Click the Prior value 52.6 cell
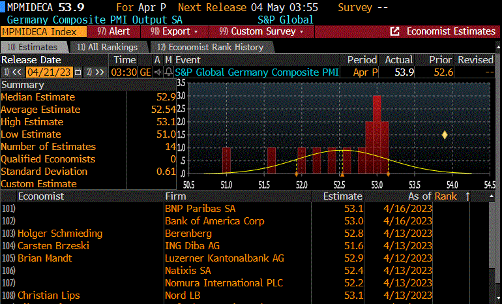This screenshot has width=502, height=304. 443,72
